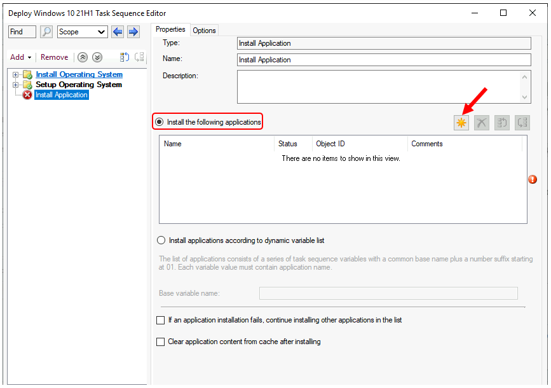Go to next find result blue right arrow
The width and height of the screenshot is (551, 388).
pyautogui.click(x=133, y=32)
